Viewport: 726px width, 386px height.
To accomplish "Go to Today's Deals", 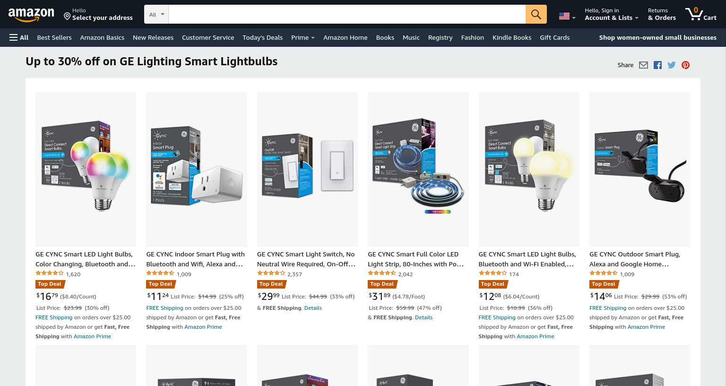I will pyautogui.click(x=262, y=37).
